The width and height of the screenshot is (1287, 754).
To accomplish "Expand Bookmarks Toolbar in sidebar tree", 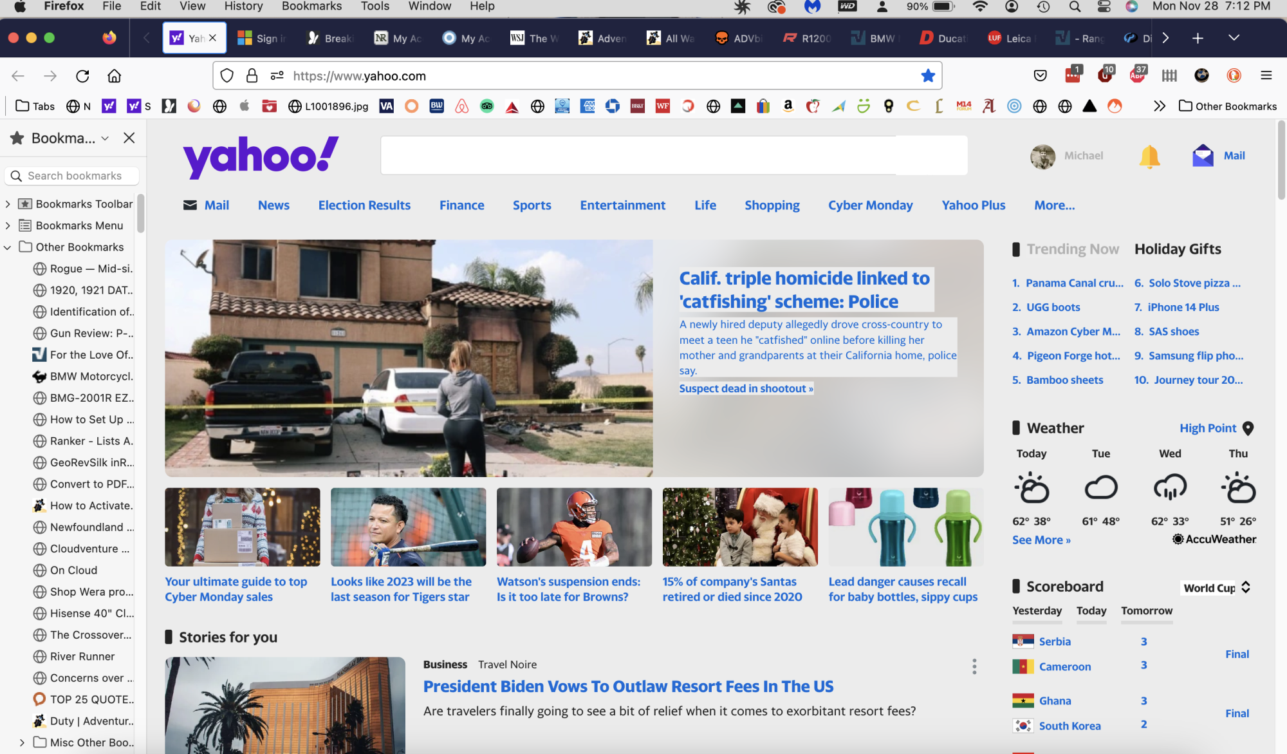I will pos(8,204).
